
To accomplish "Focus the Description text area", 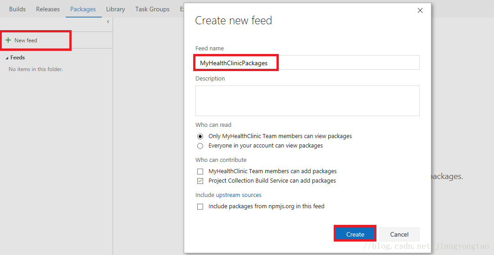I will pos(307,101).
